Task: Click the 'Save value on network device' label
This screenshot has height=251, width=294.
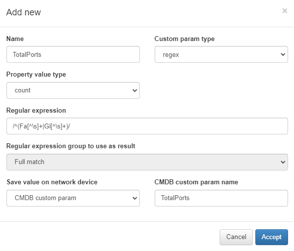Action: tap(52, 182)
